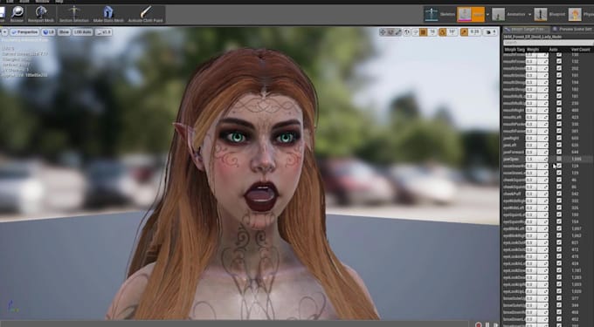Select the cheekPuff morph target row
This screenshot has height=327, width=594.
click(549, 194)
